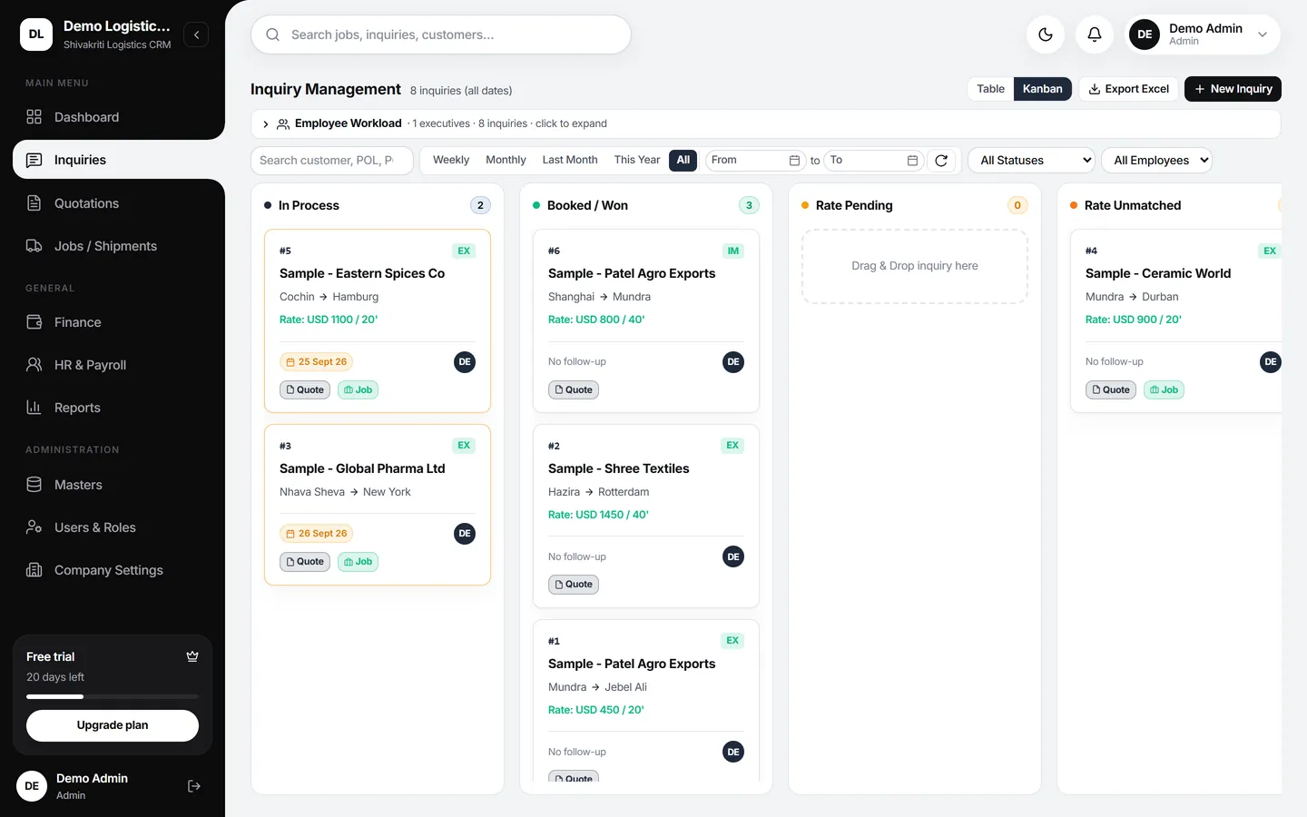Click the 25 Sept 26 follow-up date tag
This screenshot has width=1307, height=817.
pyautogui.click(x=317, y=362)
